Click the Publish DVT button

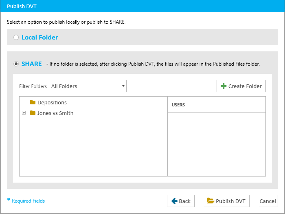coord(226,201)
